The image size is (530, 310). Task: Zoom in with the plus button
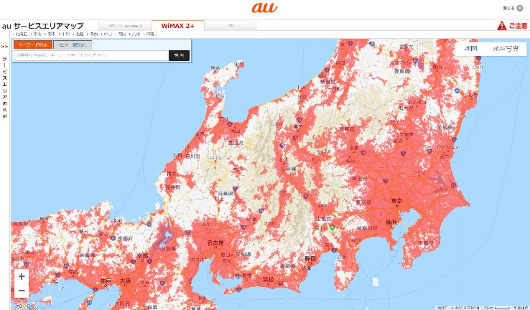(x=22, y=276)
